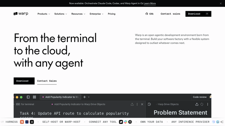Click the refresh sync icon in the right pane
The width and height of the screenshot is (225, 126).
[202, 104]
